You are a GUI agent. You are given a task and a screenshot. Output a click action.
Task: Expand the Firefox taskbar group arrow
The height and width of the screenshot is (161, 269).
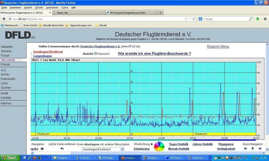[140, 158]
